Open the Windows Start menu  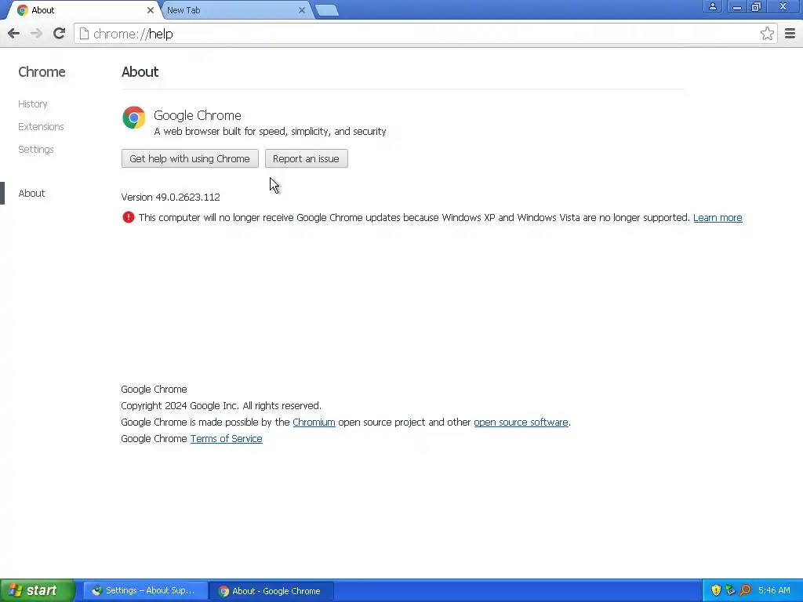pyautogui.click(x=38, y=591)
